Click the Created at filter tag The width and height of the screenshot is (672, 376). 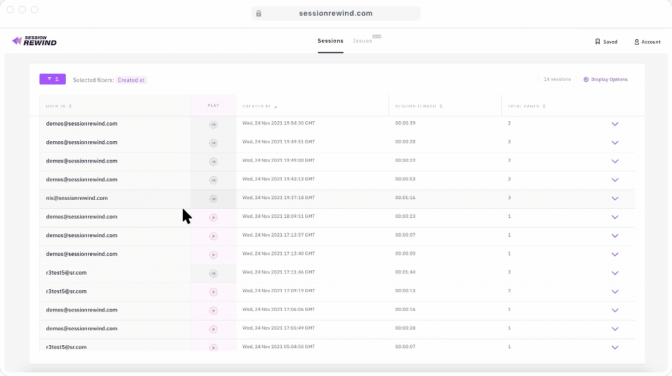(x=131, y=80)
